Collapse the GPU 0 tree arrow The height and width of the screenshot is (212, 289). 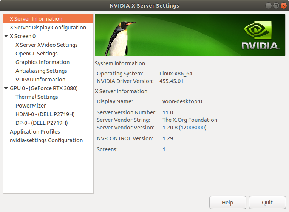click(6, 88)
